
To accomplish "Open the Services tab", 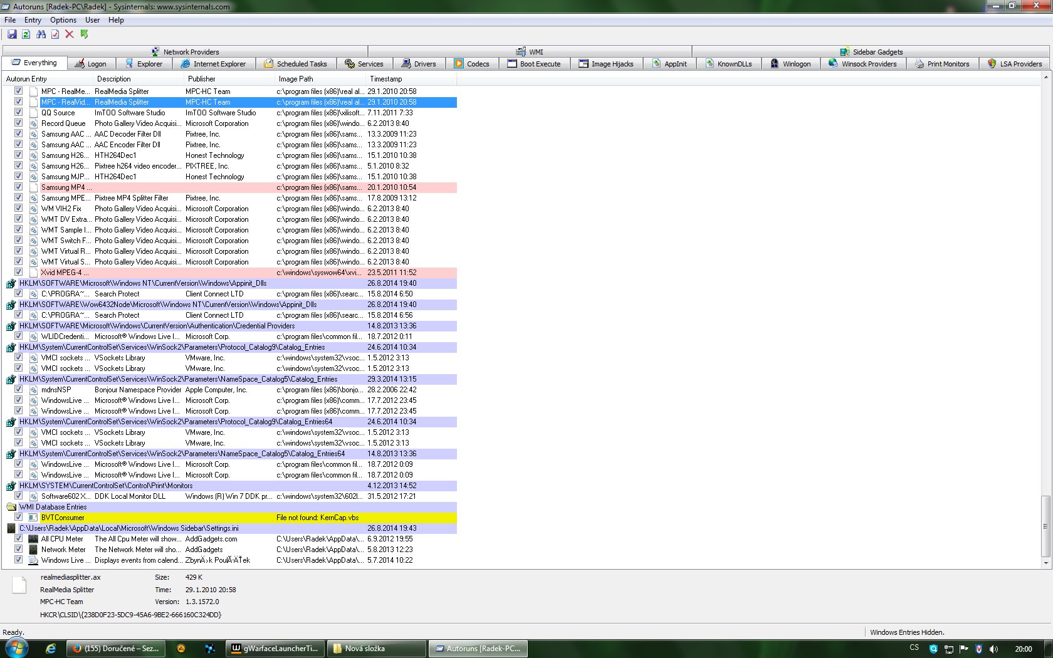I will 365,64.
